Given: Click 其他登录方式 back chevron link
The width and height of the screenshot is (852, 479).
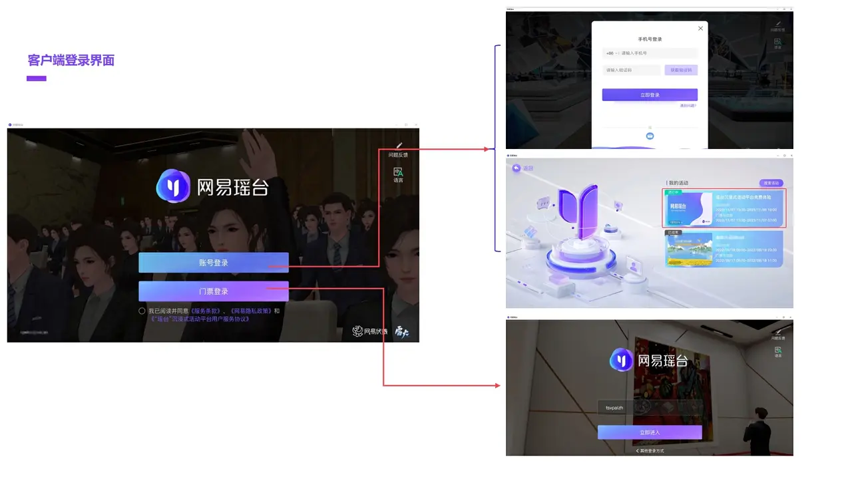Looking at the screenshot, I should [650, 450].
